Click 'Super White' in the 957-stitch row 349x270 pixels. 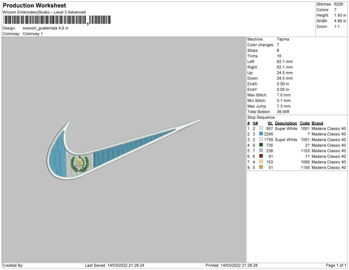(286, 129)
